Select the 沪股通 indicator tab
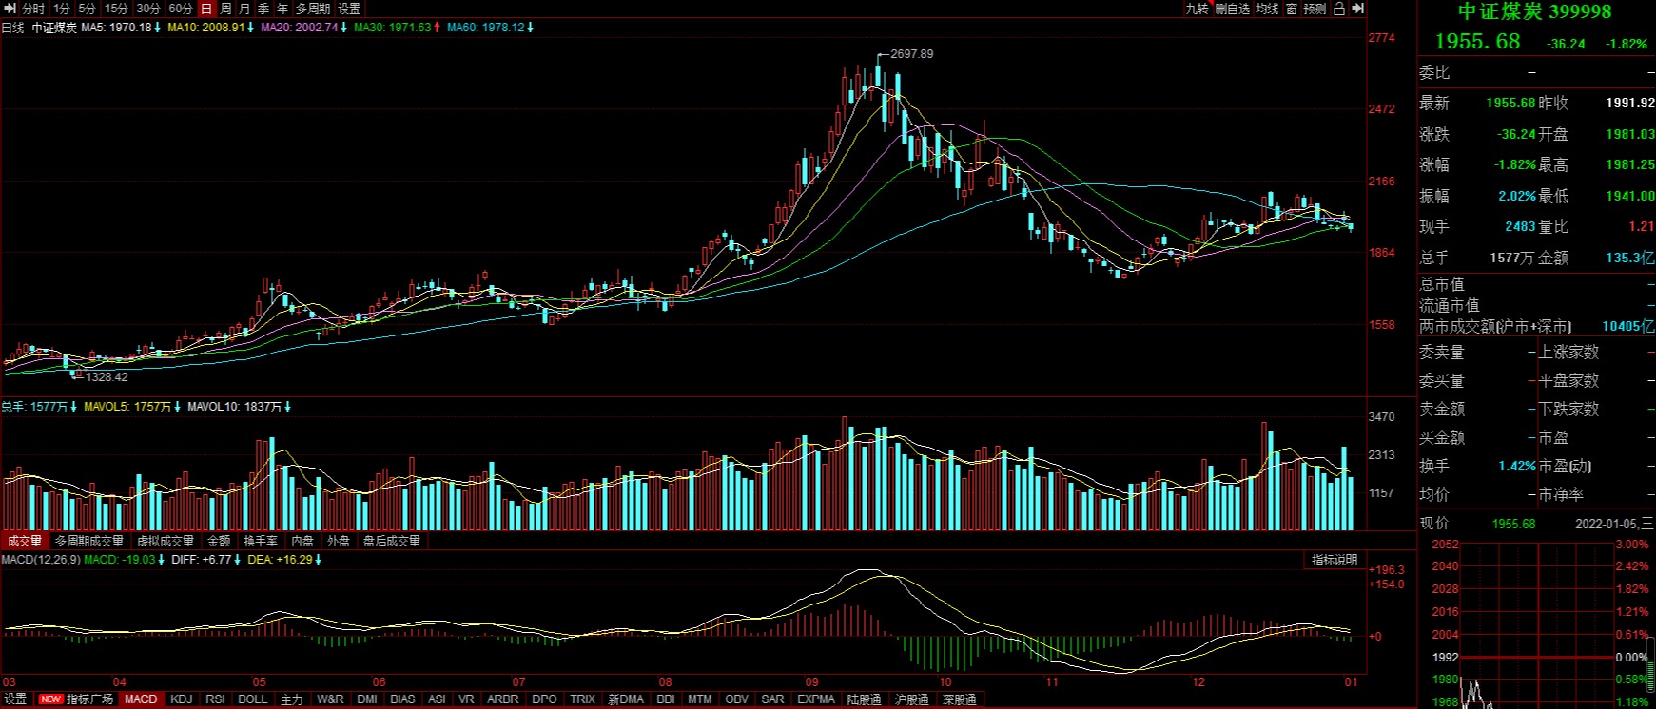Screen dimensions: 1656x709 pos(911,699)
